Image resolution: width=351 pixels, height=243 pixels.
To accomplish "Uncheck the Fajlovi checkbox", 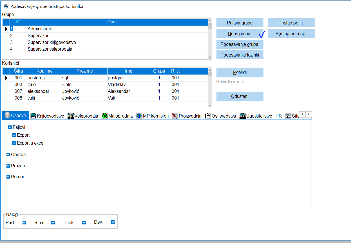I will pyautogui.click(x=10, y=127).
